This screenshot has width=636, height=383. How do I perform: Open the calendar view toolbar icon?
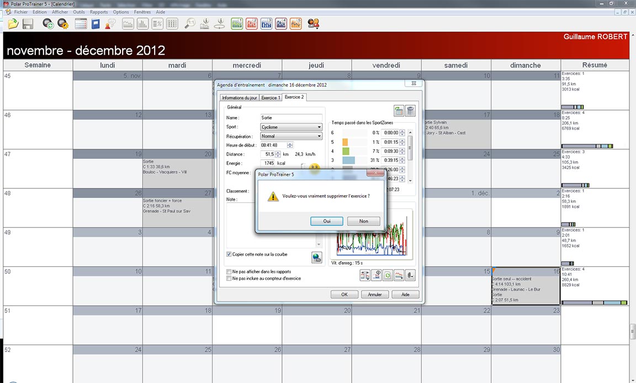click(x=81, y=24)
